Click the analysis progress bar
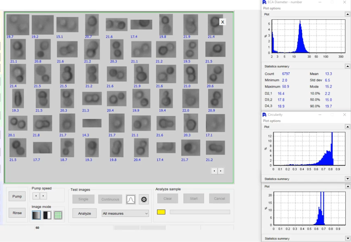The height and width of the screenshot is (242, 351). [x=200, y=212]
